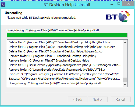Click the Next button
This screenshot has height=107, width=135.
98,100
